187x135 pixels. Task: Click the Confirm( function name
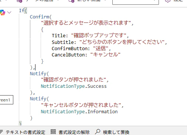(41, 17)
